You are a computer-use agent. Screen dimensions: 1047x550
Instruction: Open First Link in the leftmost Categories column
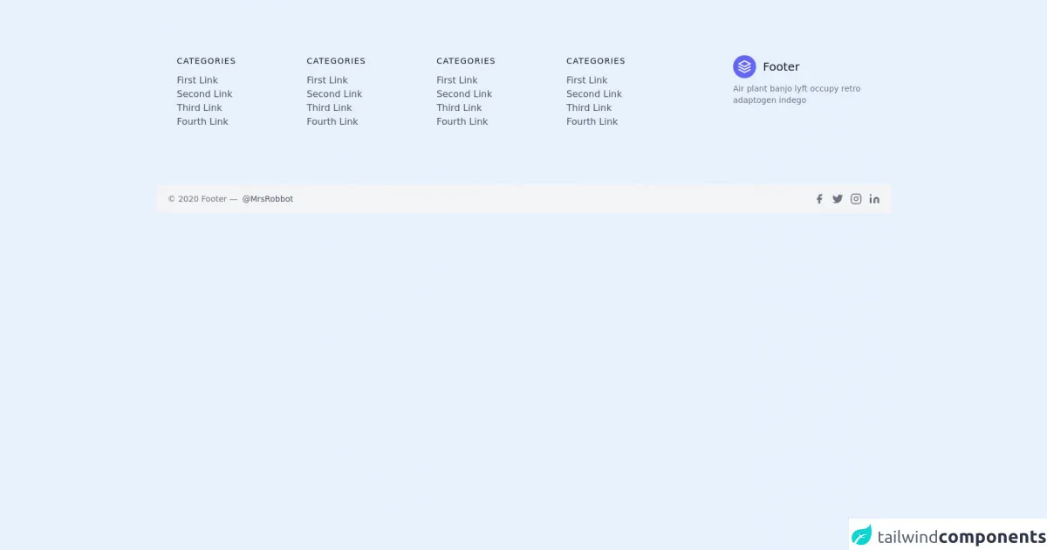click(197, 80)
